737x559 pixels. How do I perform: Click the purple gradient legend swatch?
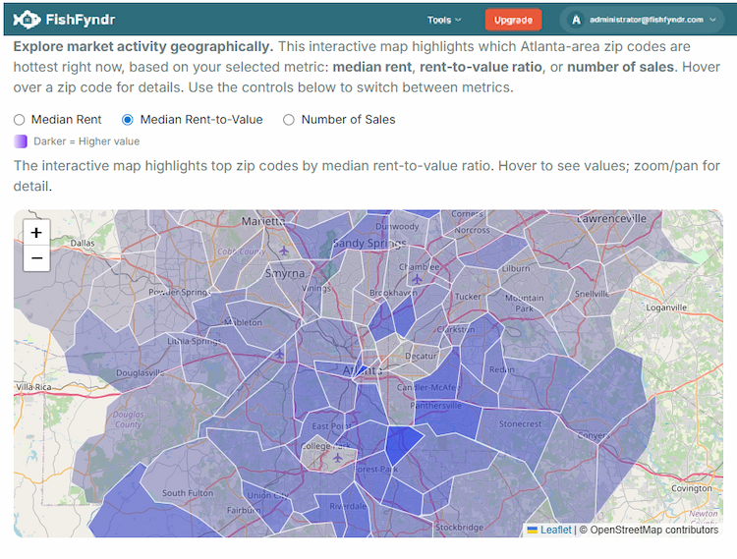[x=21, y=141]
